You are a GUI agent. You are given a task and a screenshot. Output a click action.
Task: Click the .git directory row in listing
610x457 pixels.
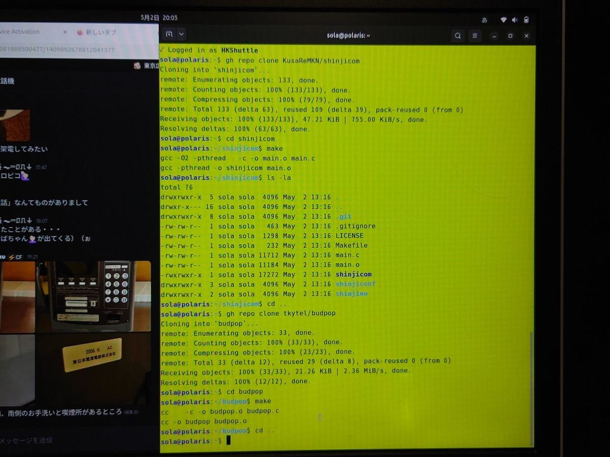(x=256, y=216)
